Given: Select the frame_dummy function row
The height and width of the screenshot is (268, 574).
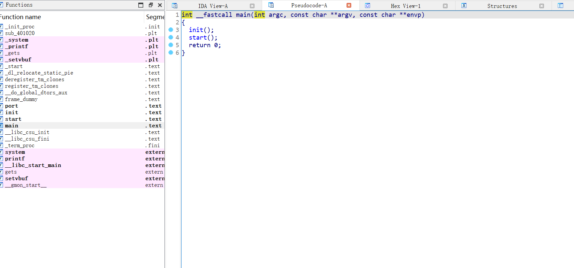Looking at the screenshot, I should [x=82, y=99].
